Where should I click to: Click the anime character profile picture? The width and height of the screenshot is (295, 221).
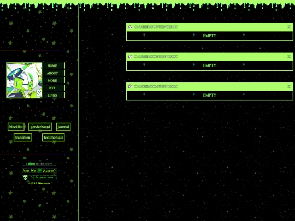pyautogui.click(x=24, y=80)
